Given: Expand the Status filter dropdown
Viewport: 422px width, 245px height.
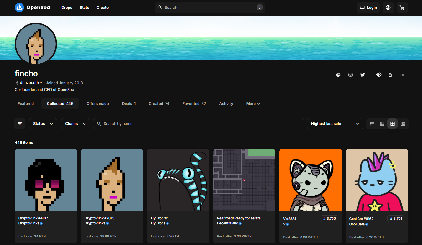Looking at the screenshot, I should [x=43, y=124].
